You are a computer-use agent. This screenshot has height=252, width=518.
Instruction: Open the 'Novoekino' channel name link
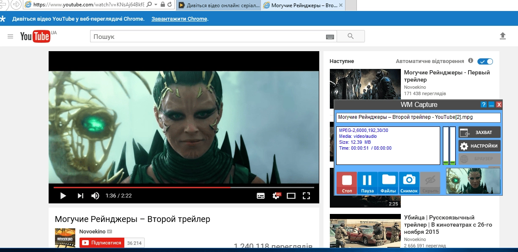[x=92, y=232]
